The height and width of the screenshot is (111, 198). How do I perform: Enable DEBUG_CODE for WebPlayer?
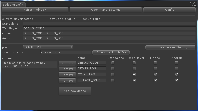[x=134, y=63]
